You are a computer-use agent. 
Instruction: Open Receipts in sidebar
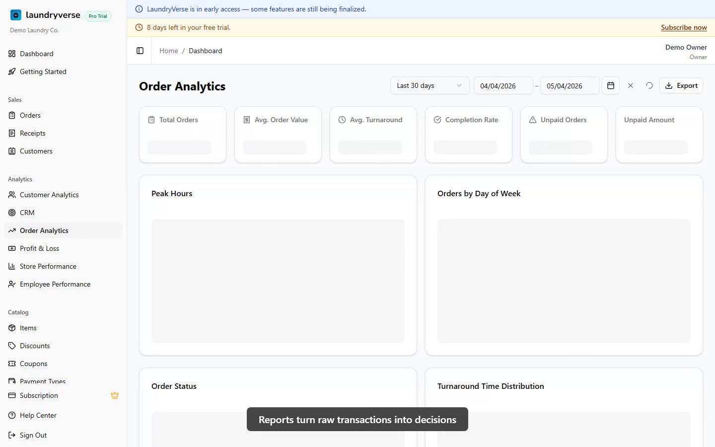click(63, 133)
